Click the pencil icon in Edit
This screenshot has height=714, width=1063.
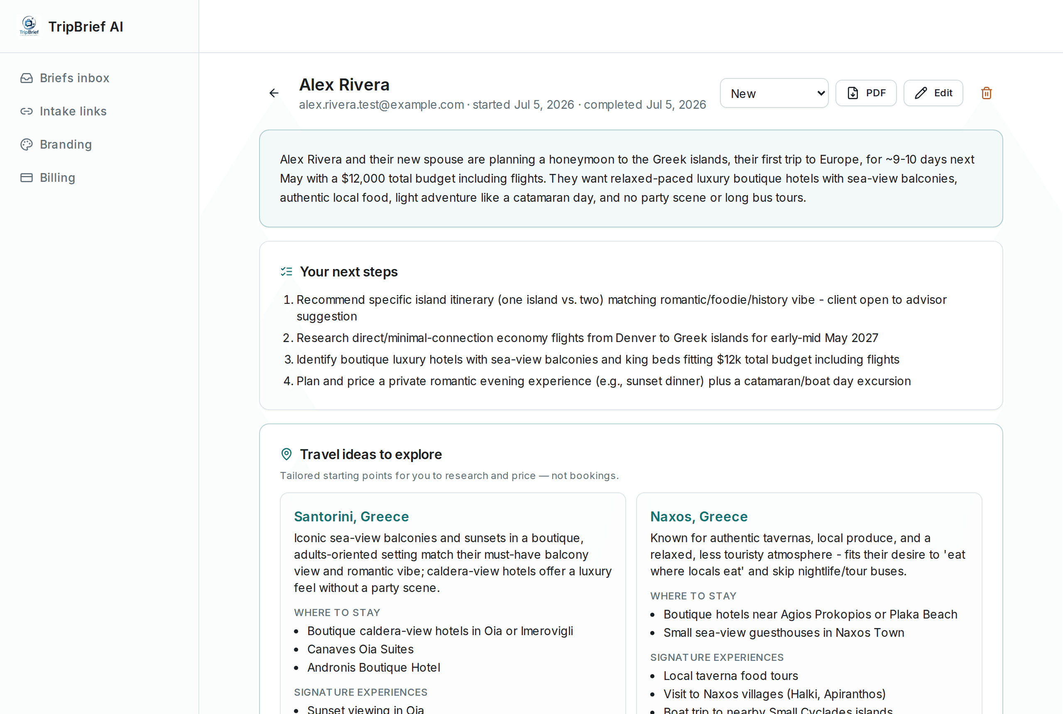pos(921,93)
